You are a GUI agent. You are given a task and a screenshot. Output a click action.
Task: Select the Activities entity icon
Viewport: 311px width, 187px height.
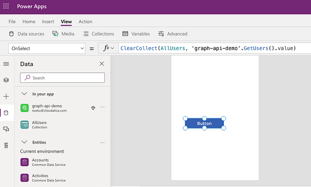pos(24,178)
